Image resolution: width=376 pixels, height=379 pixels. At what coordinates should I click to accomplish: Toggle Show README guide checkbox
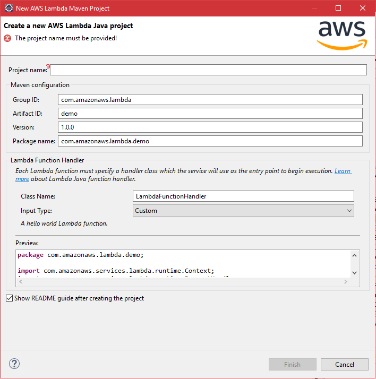[x=9, y=298]
